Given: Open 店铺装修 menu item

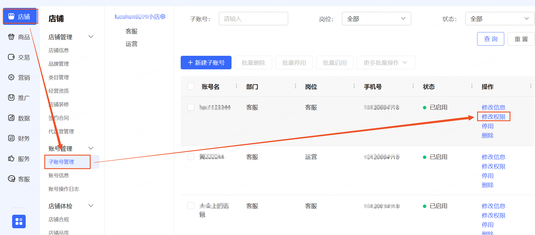Looking at the screenshot, I should [x=59, y=105].
